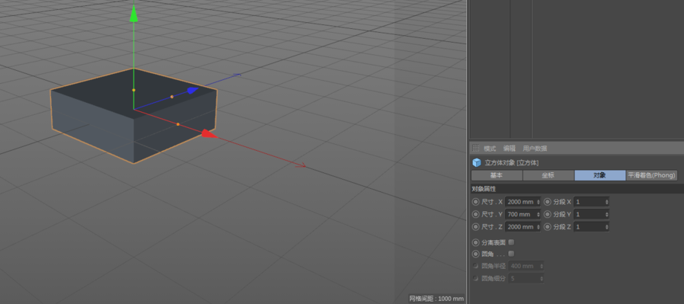Switch to the 坐标 tab
This screenshot has height=304, width=684.
tap(548, 175)
